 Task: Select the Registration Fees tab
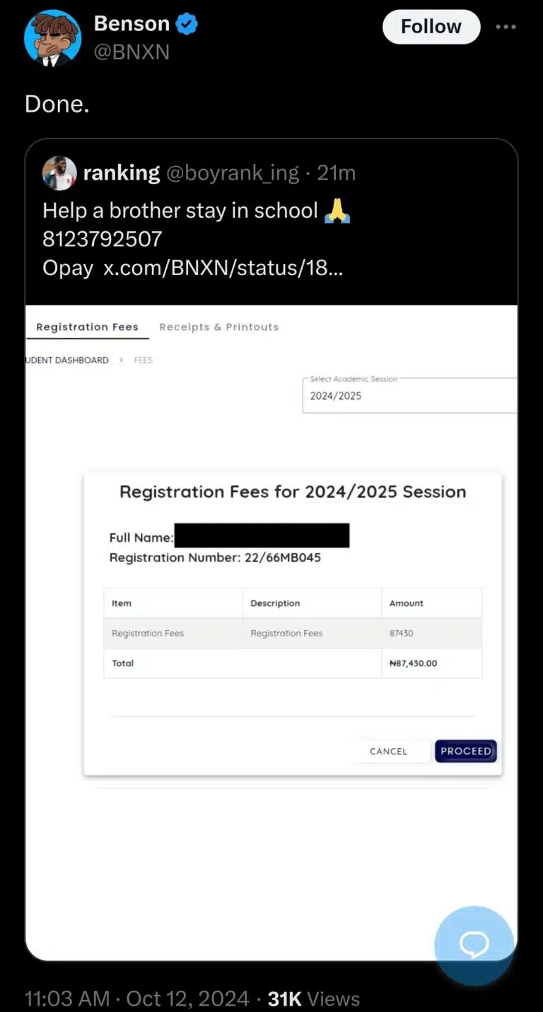point(87,327)
